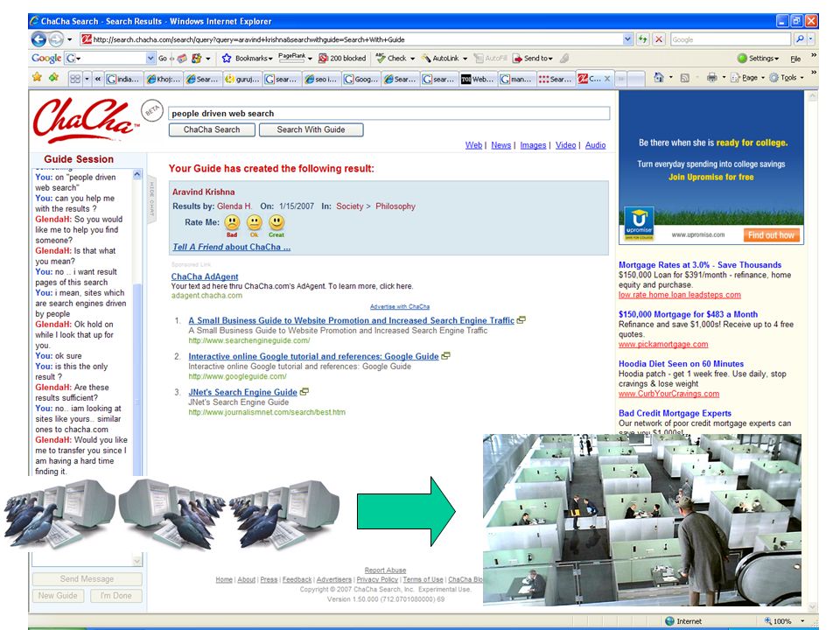The width and height of the screenshot is (840, 630).
Task: Click the Search With Guide button
Action: [311, 129]
